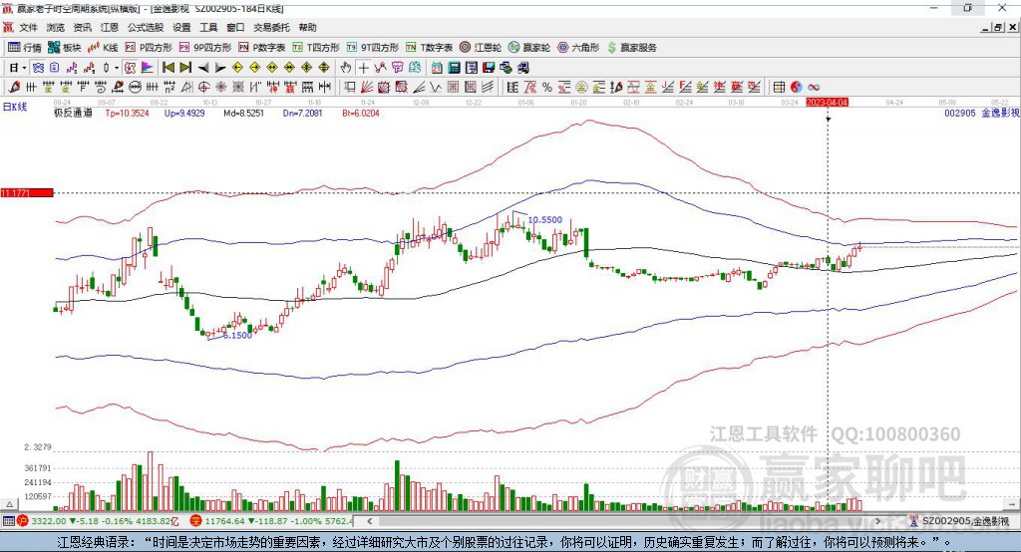Expand the 日 period dropdown
This screenshot has width=1021, height=552.
[24, 68]
